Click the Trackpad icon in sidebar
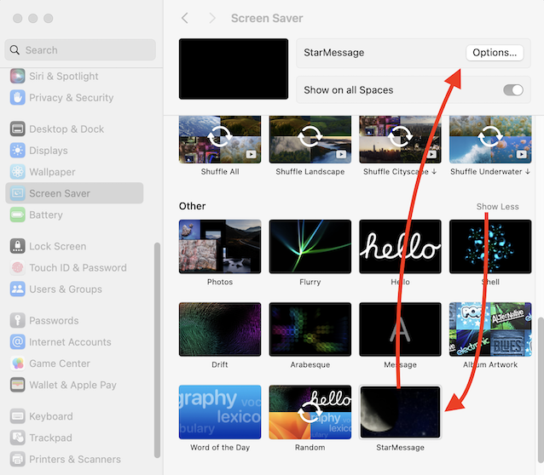 tap(17, 438)
